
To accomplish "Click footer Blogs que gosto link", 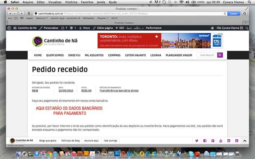I will [x=47, y=141].
